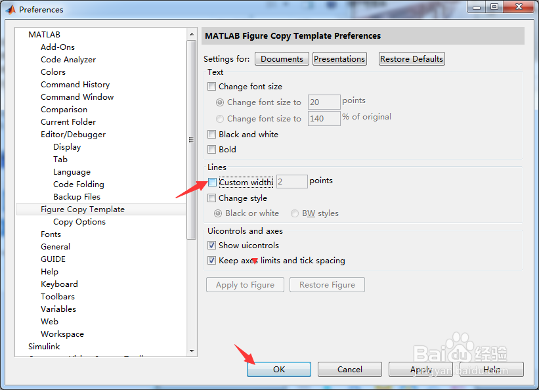Viewport: 539px width, 390px height.
Task: Open Fonts preferences
Action: coord(51,234)
